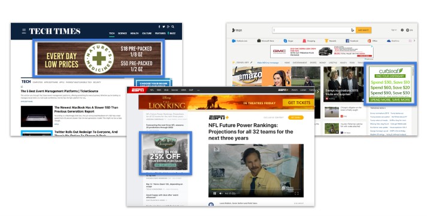The width and height of the screenshot is (427, 216).
Task: Click the Nature's Medicines banner ad
Action: pos(99,59)
